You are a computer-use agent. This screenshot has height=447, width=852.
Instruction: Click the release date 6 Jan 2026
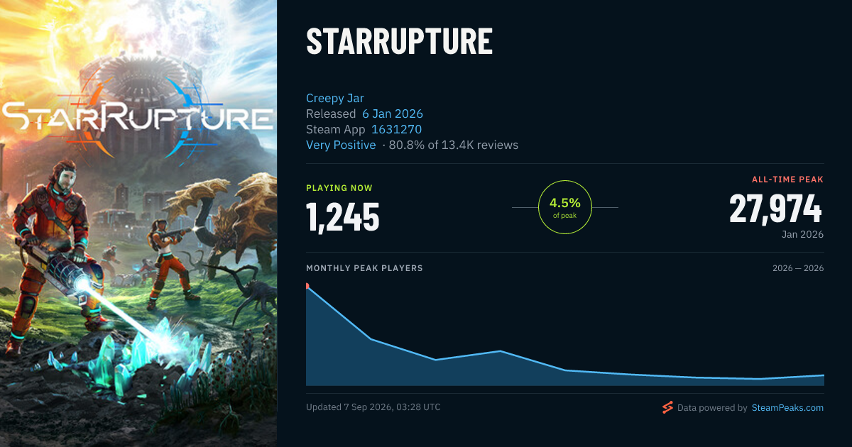[x=393, y=114]
